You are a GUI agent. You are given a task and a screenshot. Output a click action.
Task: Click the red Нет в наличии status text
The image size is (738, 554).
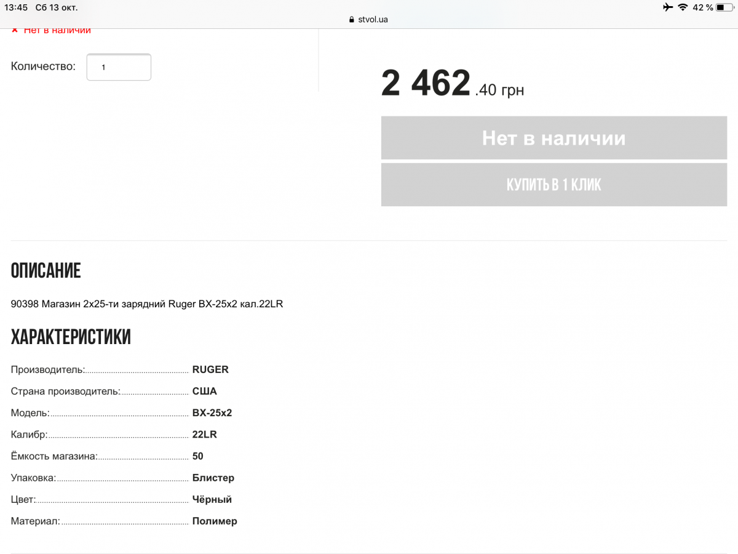tap(57, 30)
